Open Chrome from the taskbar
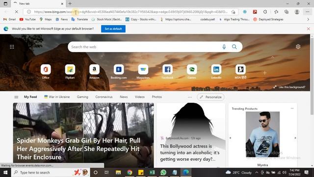 pyautogui.click(x=130, y=173)
